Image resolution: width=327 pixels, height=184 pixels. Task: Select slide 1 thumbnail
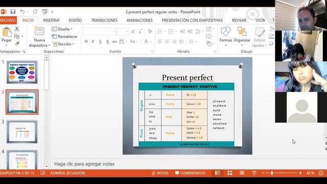[22, 72]
